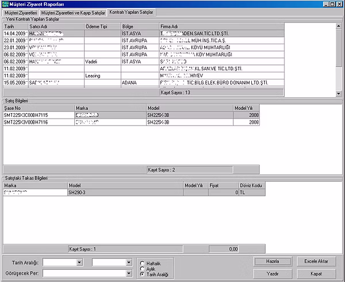Click the scroll up arrow of sales table
This screenshot has width=345, height=282.
pos(339,26)
